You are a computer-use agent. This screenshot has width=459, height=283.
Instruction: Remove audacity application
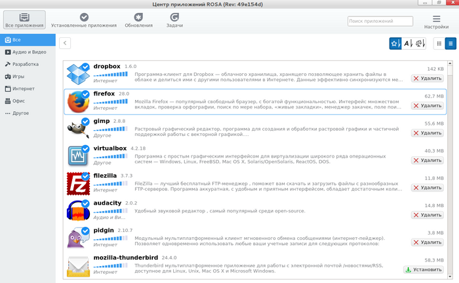[428, 215]
